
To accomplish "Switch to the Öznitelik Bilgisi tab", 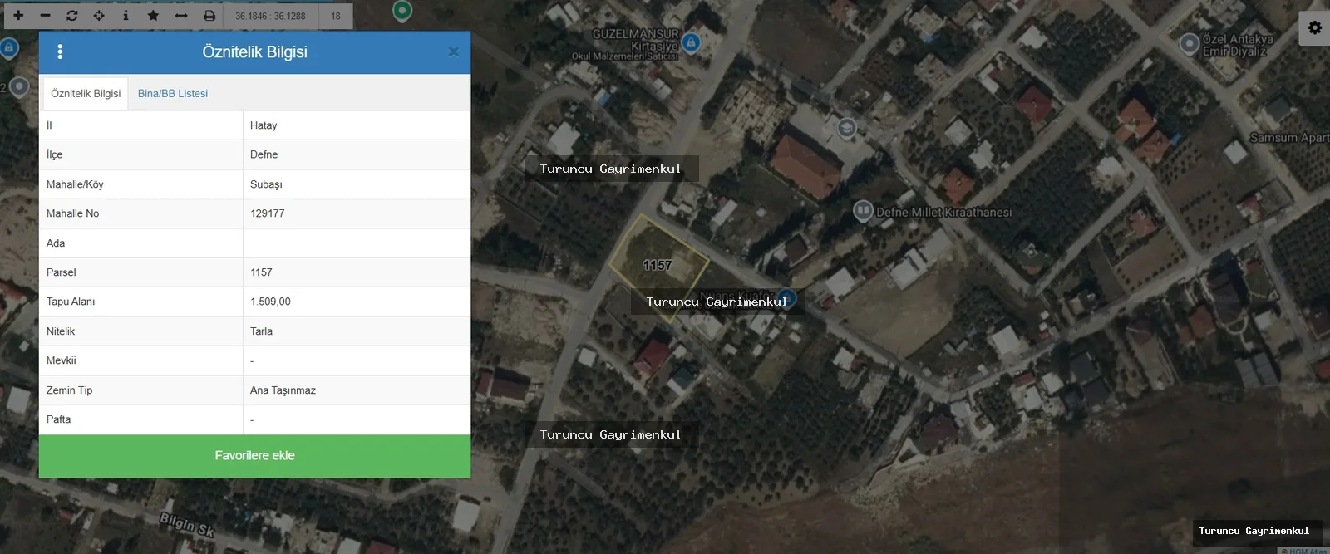I will 86,94.
